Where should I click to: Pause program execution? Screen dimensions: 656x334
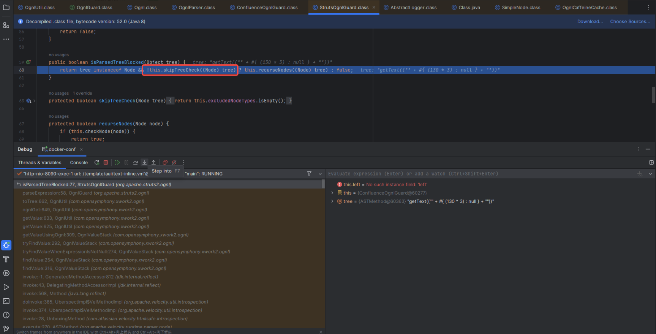(126, 163)
